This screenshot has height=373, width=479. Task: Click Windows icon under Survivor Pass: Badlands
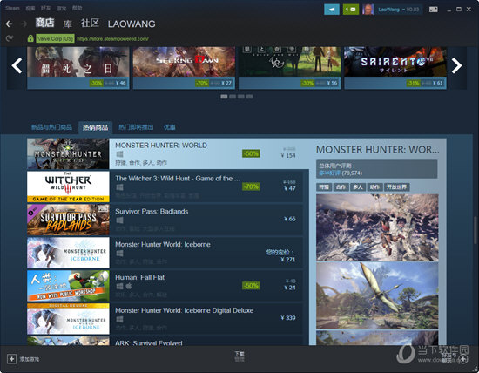[120, 220]
